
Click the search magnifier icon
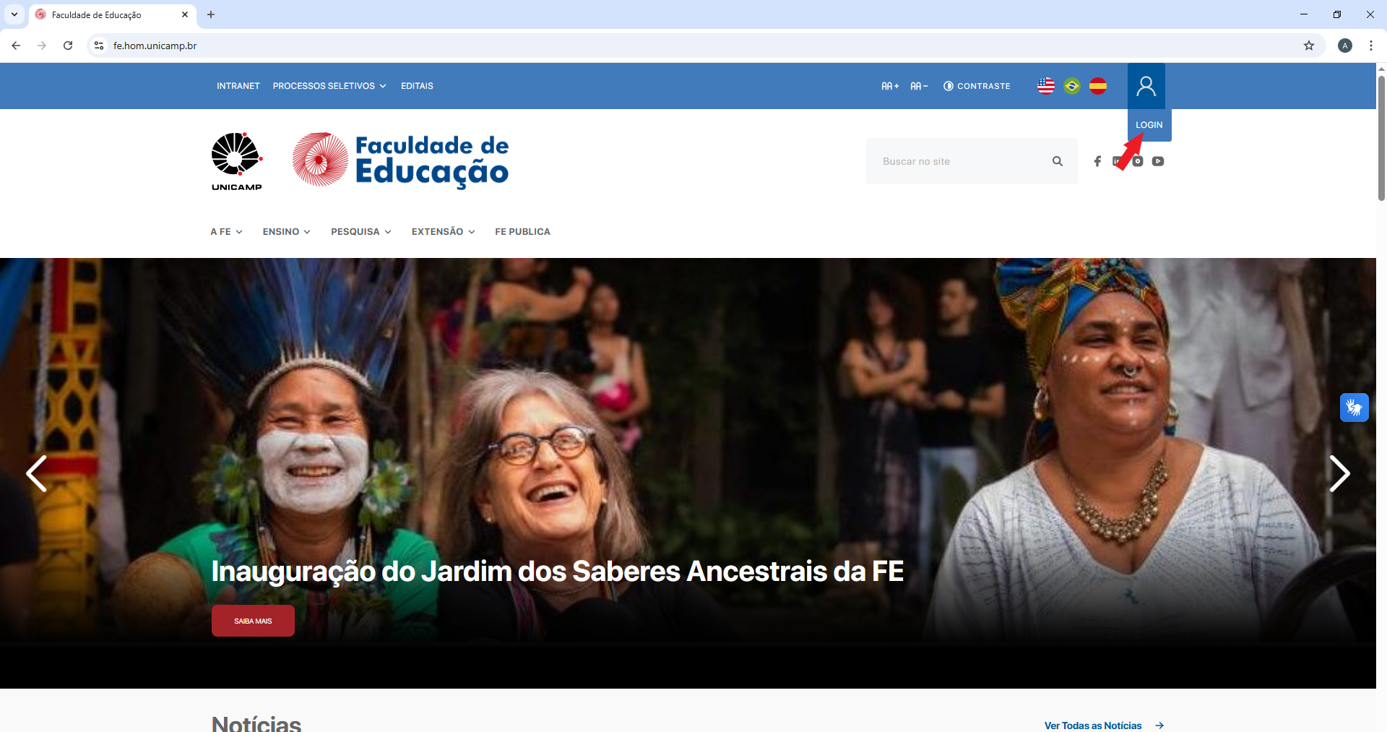pos(1058,161)
